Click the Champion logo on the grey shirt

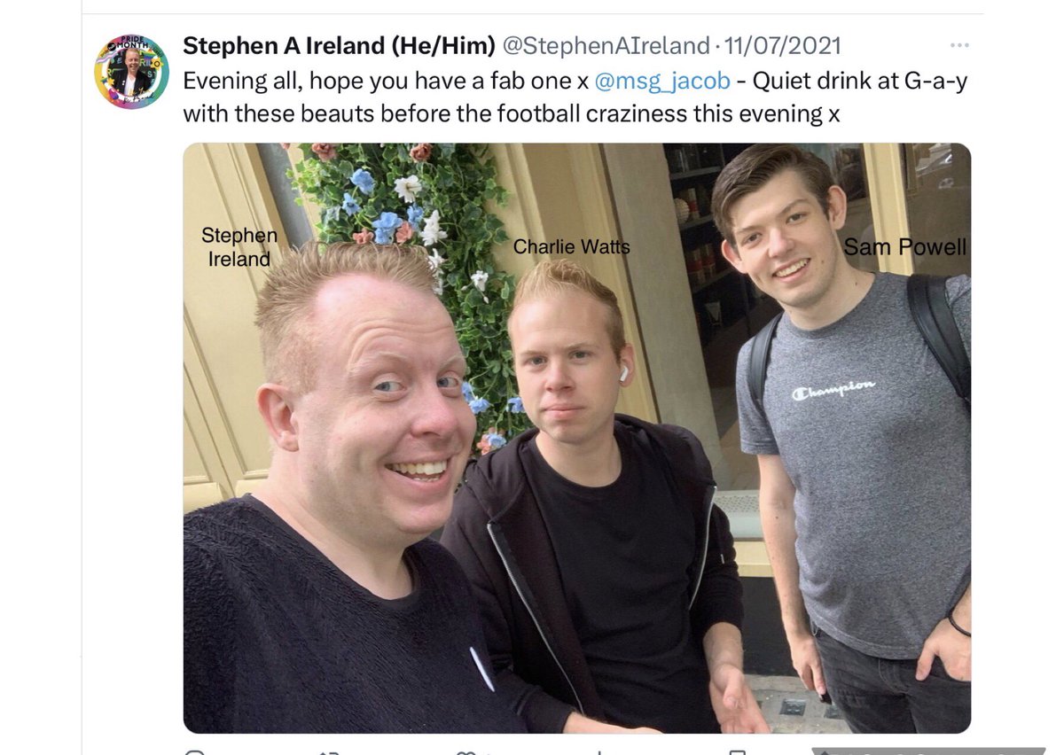(x=834, y=388)
